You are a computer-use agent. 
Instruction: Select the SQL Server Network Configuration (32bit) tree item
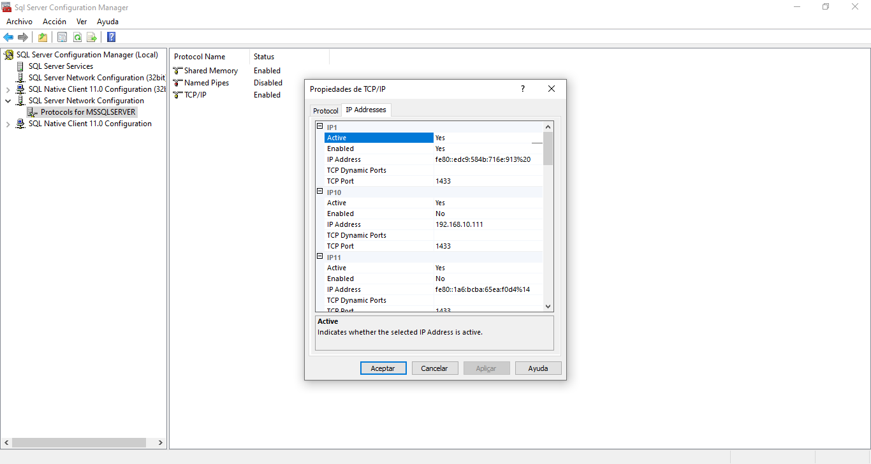click(97, 78)
